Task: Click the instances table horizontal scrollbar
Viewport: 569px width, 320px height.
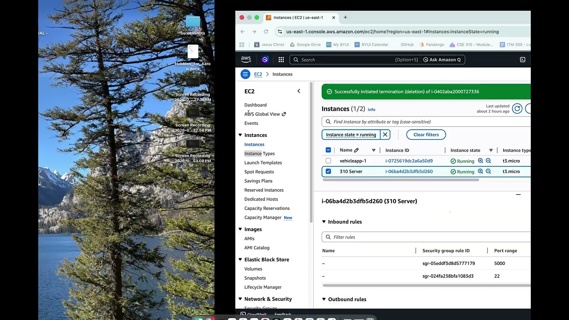Action: (401, 180)
